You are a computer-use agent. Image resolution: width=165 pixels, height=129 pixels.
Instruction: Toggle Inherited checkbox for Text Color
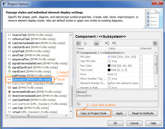(141, 70)
